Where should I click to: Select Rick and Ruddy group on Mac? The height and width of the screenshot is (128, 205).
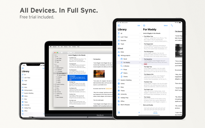60,75
